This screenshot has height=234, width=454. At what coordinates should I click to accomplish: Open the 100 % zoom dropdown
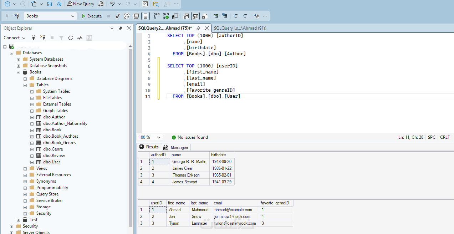[158, 137]
